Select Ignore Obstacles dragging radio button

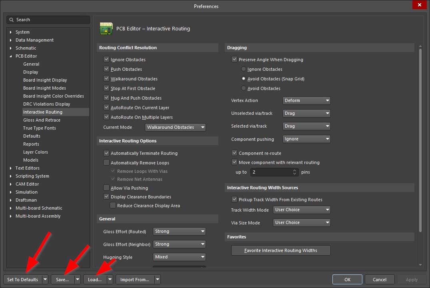click(244, 69)
